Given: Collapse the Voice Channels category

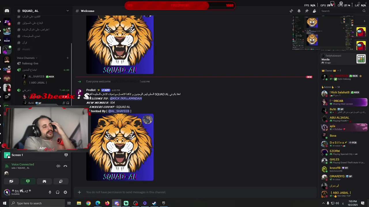Looking at the screenshot, I should (x=27, y=58).
